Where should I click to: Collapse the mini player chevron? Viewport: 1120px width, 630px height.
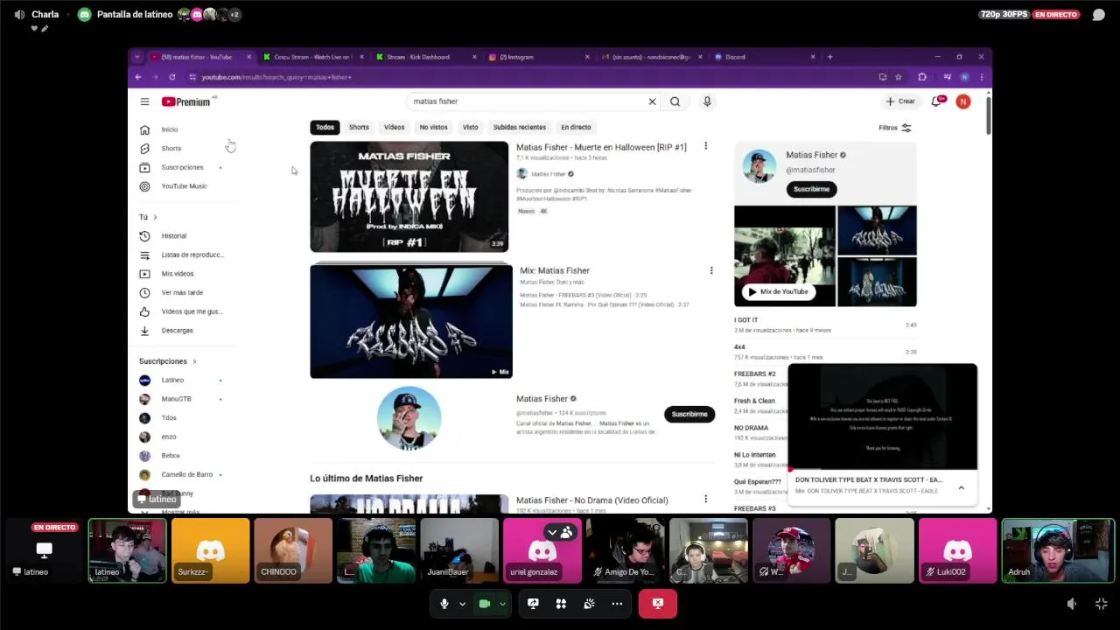point(961,488)
